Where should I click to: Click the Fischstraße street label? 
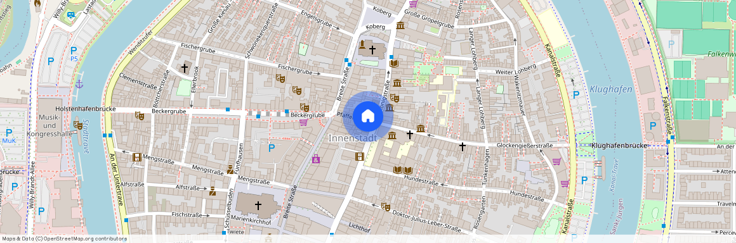[x=187, y=215]
